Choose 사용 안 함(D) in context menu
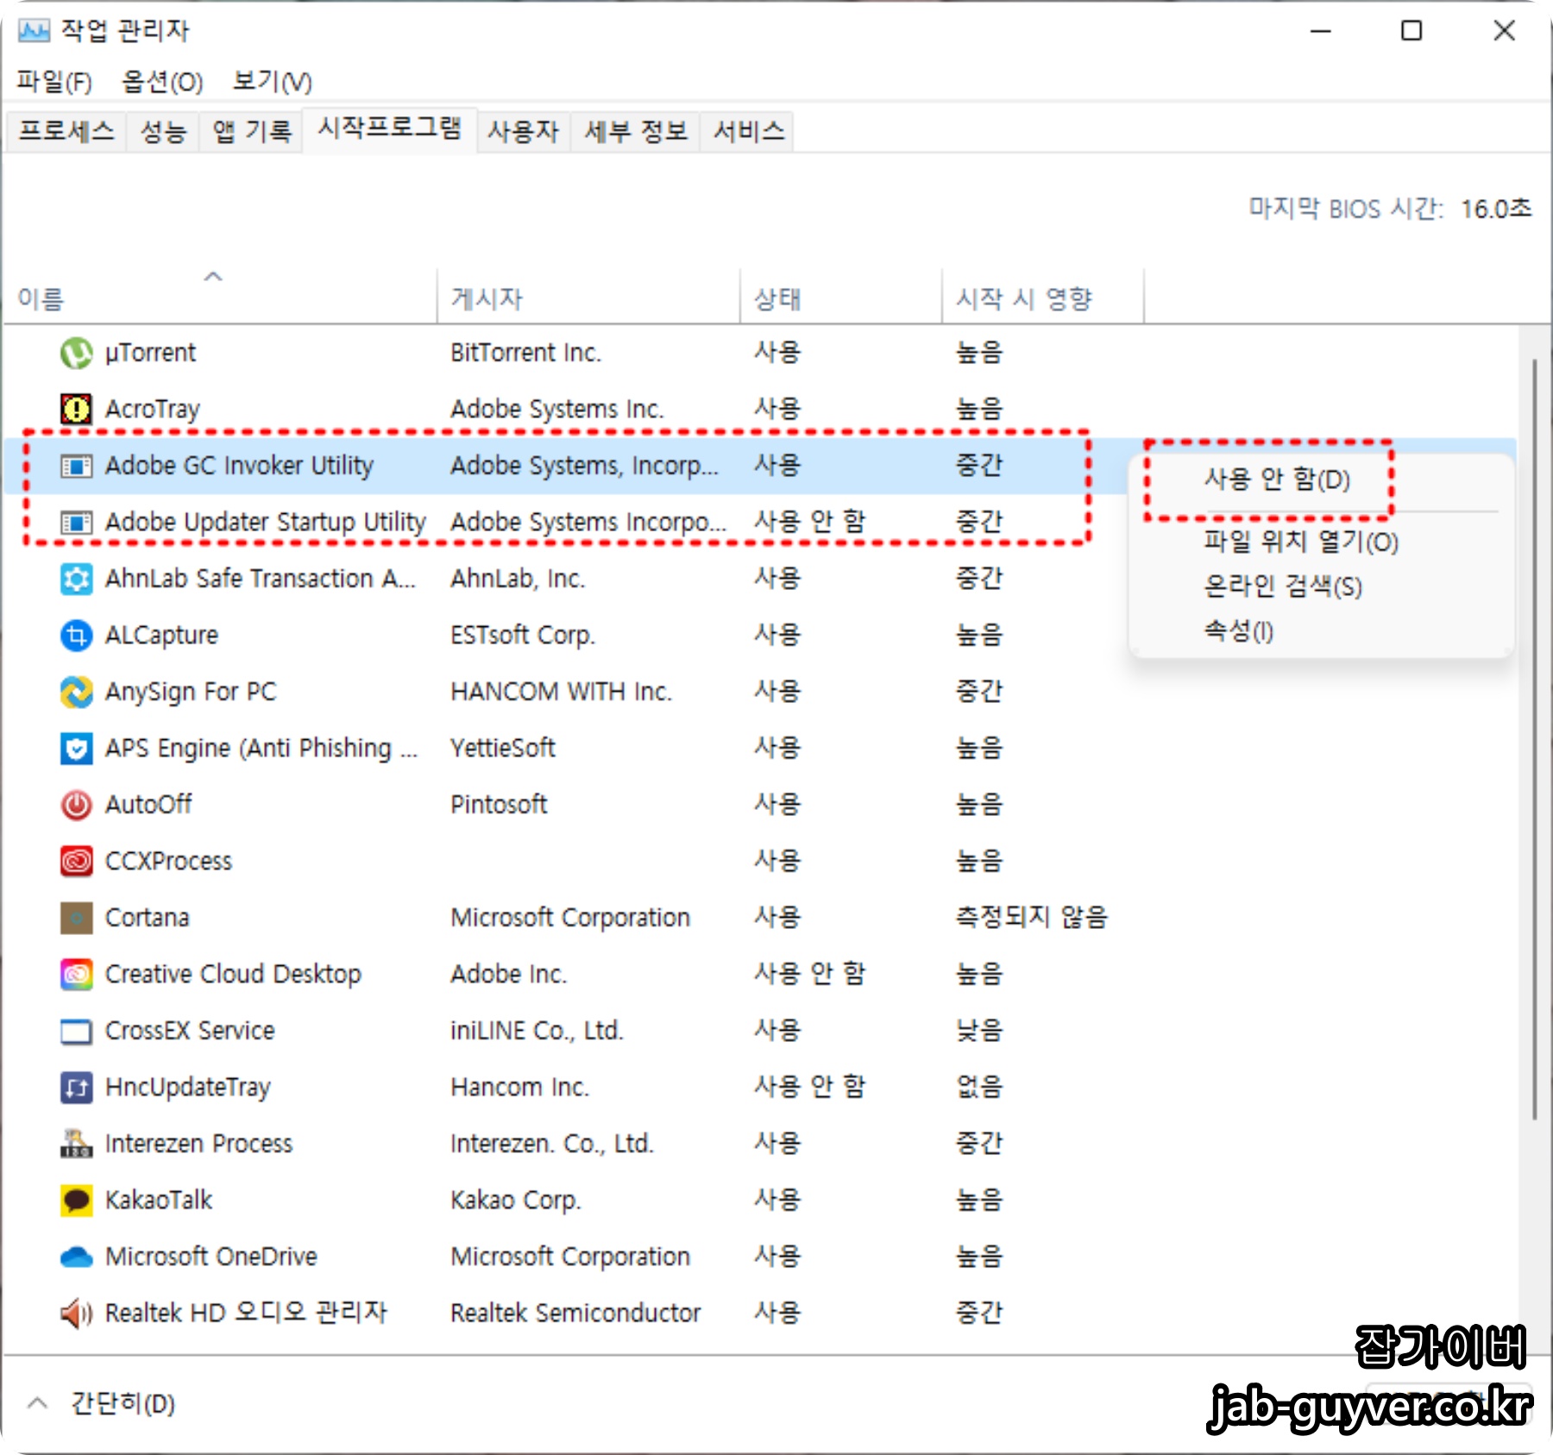This screenshot has height=1455, width=1553. (1277, 480)
